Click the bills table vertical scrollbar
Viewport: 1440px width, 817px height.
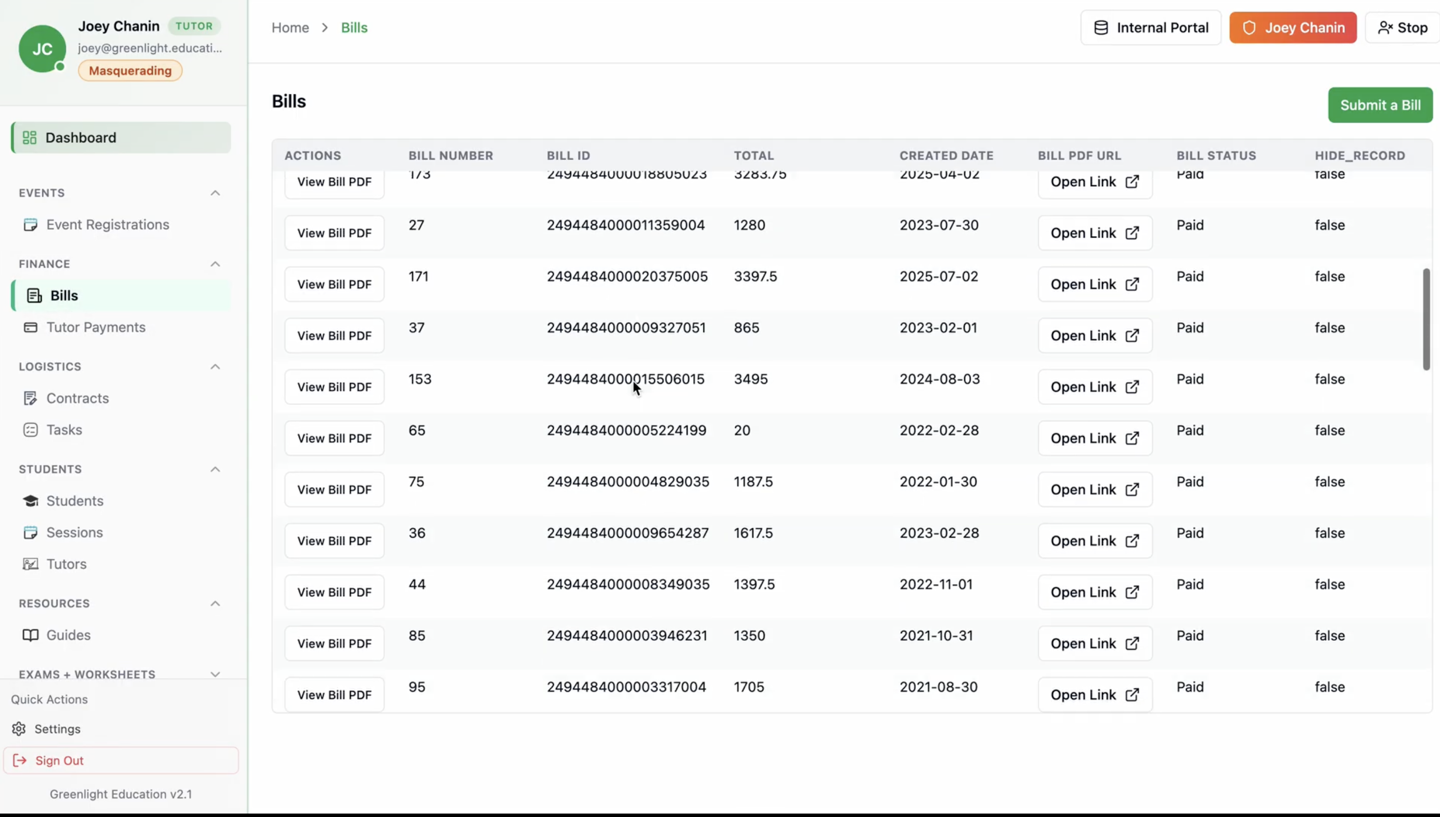(x=1426, y=319)
